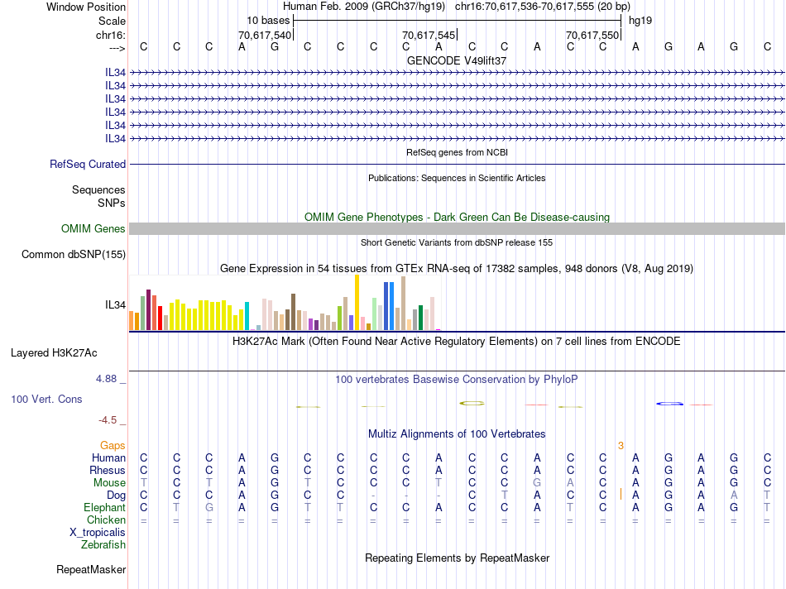Click the 70,617,545 position marker

[429, 35]
